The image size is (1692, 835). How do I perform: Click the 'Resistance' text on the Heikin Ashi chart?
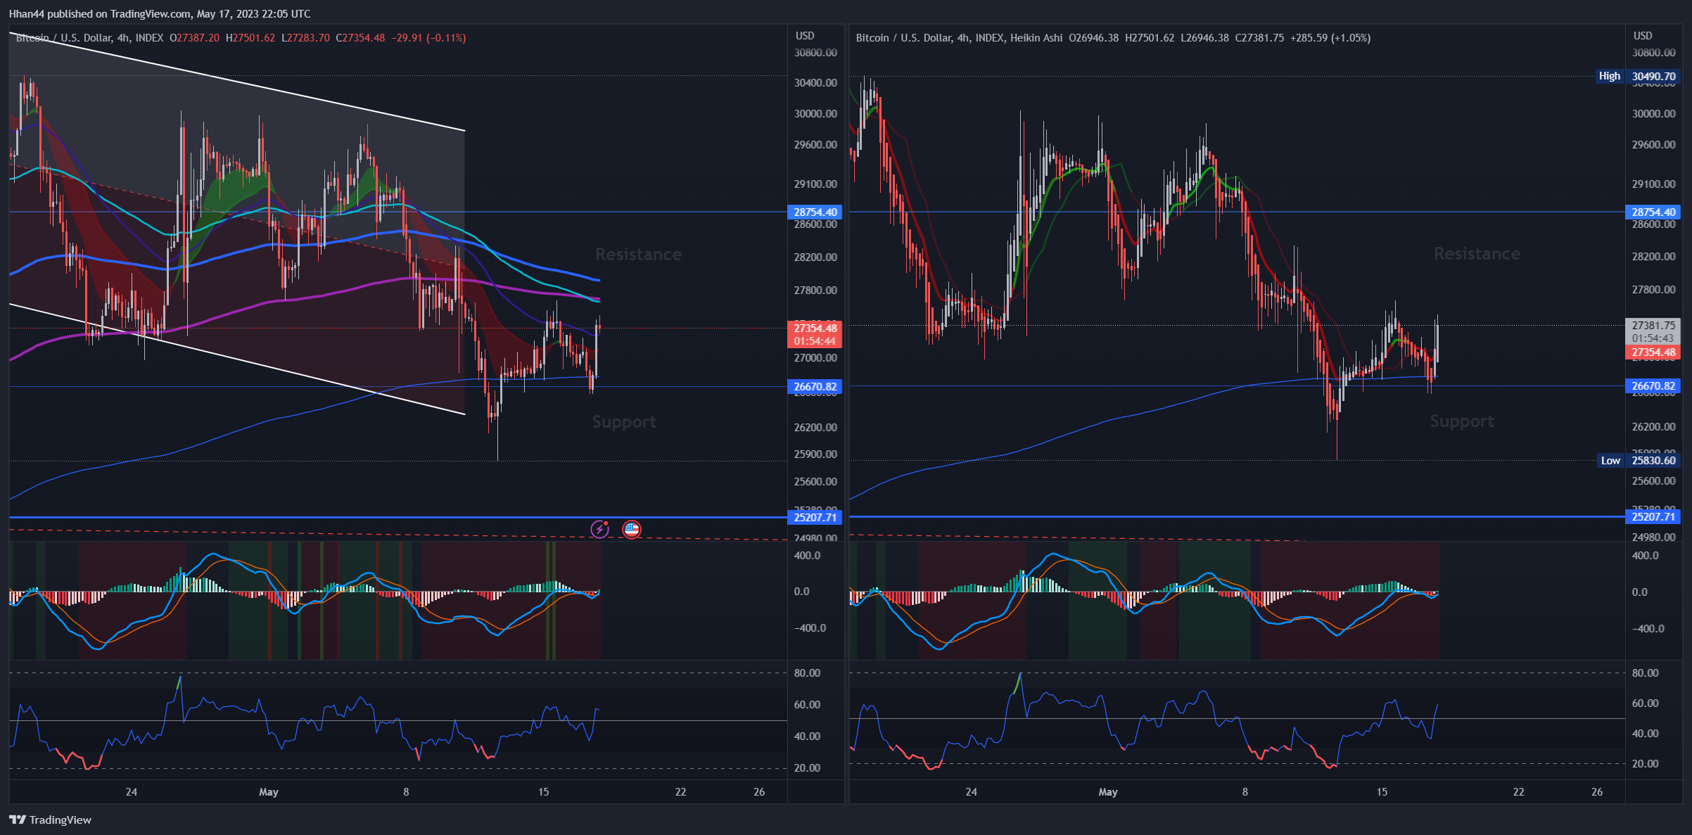coord(1477,253)
